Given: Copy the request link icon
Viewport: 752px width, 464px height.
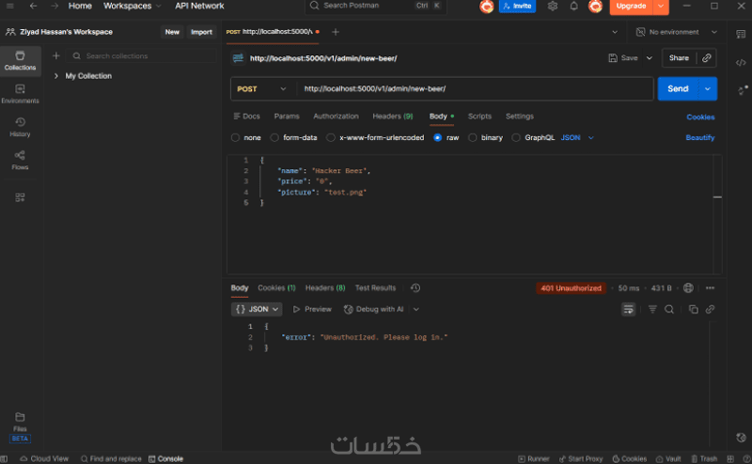Looking at the screenshot, I should [707, 58].
